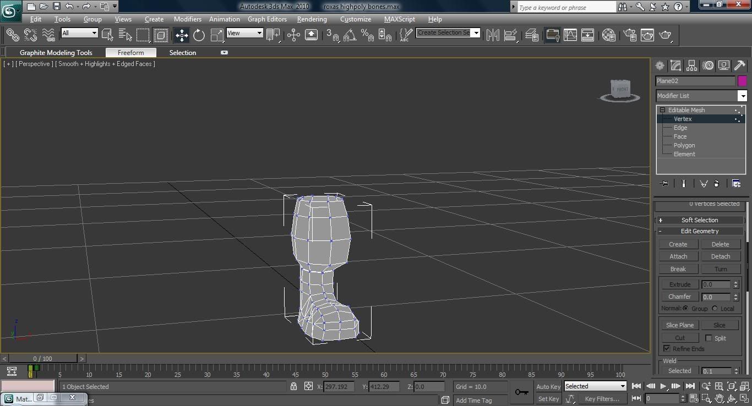
Task: Click the Auto Key button
Action: (548, 387)
